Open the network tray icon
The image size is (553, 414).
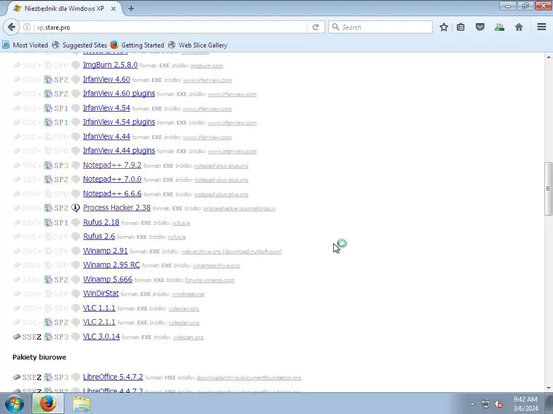485,404
